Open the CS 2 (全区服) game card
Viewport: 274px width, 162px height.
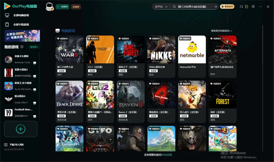pos(100,57)
